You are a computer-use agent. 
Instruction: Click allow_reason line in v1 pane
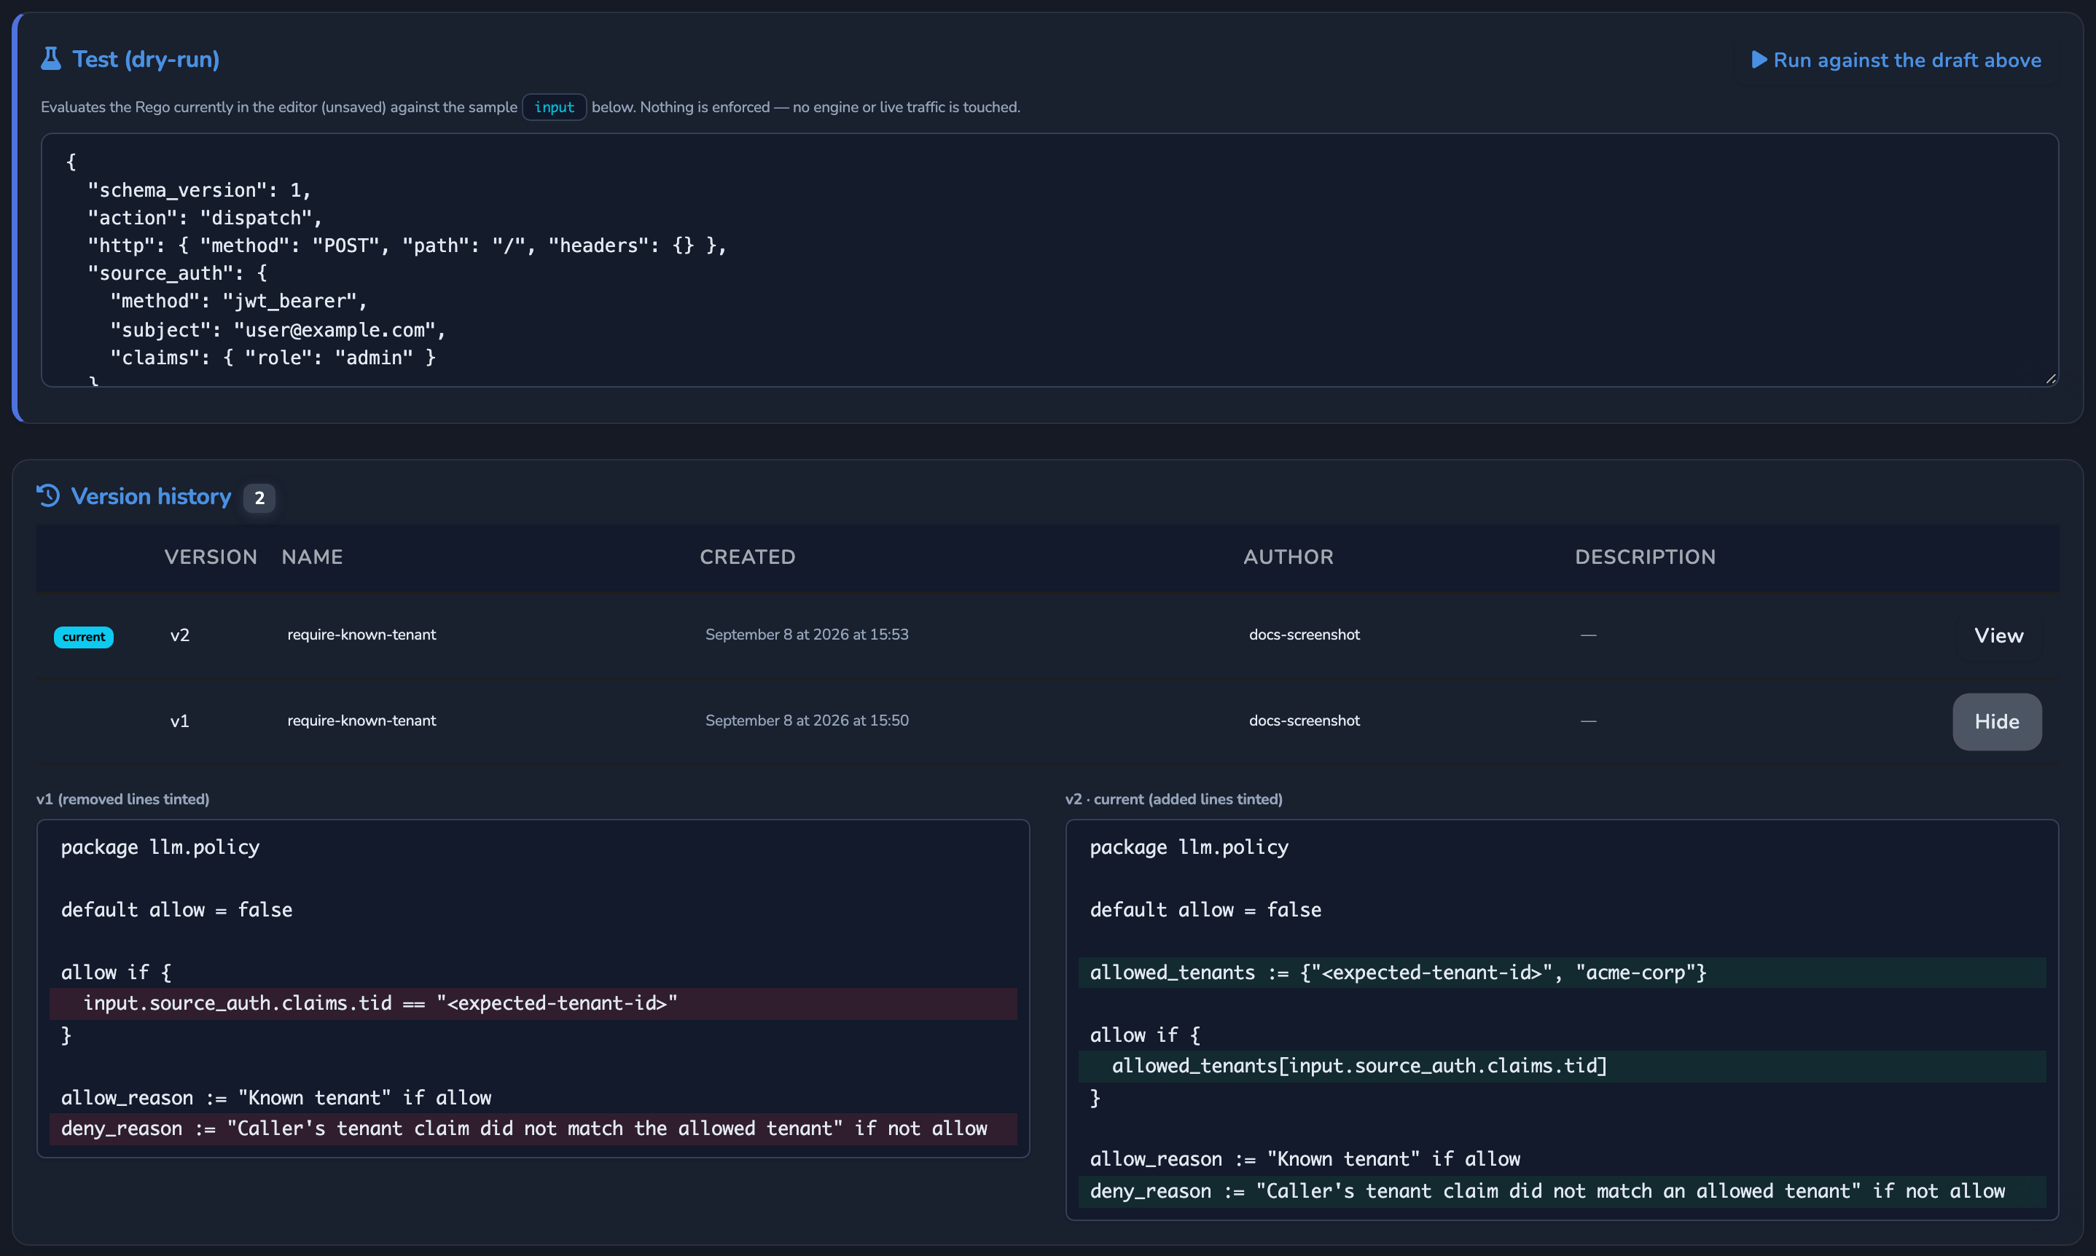point(276,1098)
